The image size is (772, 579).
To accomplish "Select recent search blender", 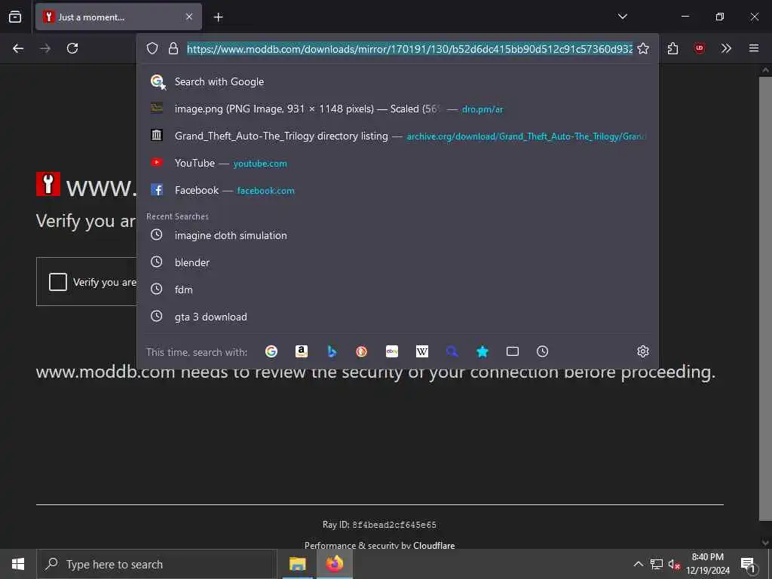I will 397,262.
